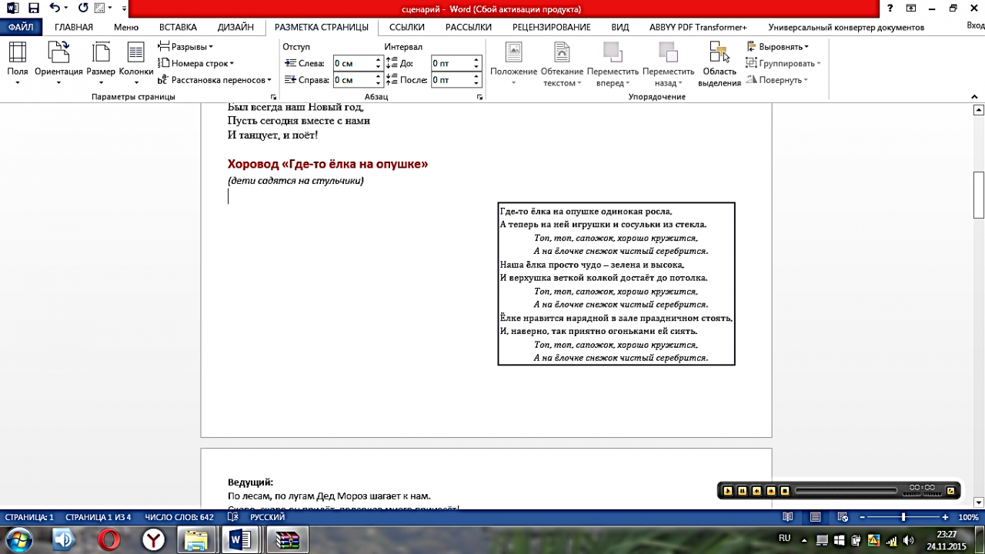Pause the media player
The height and width of the screenshot is (554, 985).
(x=743, y=490)
